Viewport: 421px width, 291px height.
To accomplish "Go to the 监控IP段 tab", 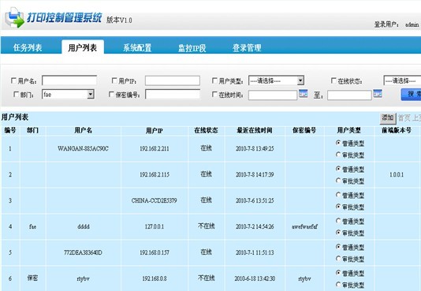I will point(192,48).
